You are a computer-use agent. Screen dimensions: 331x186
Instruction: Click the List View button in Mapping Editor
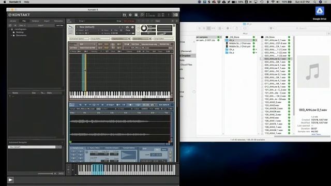coord(73,48)
